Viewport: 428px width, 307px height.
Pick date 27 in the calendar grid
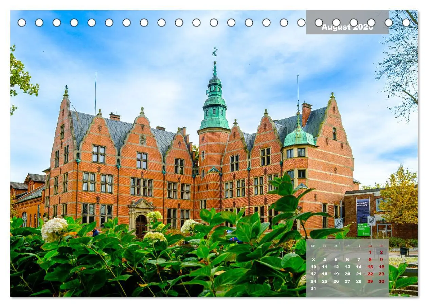[347, 281]
